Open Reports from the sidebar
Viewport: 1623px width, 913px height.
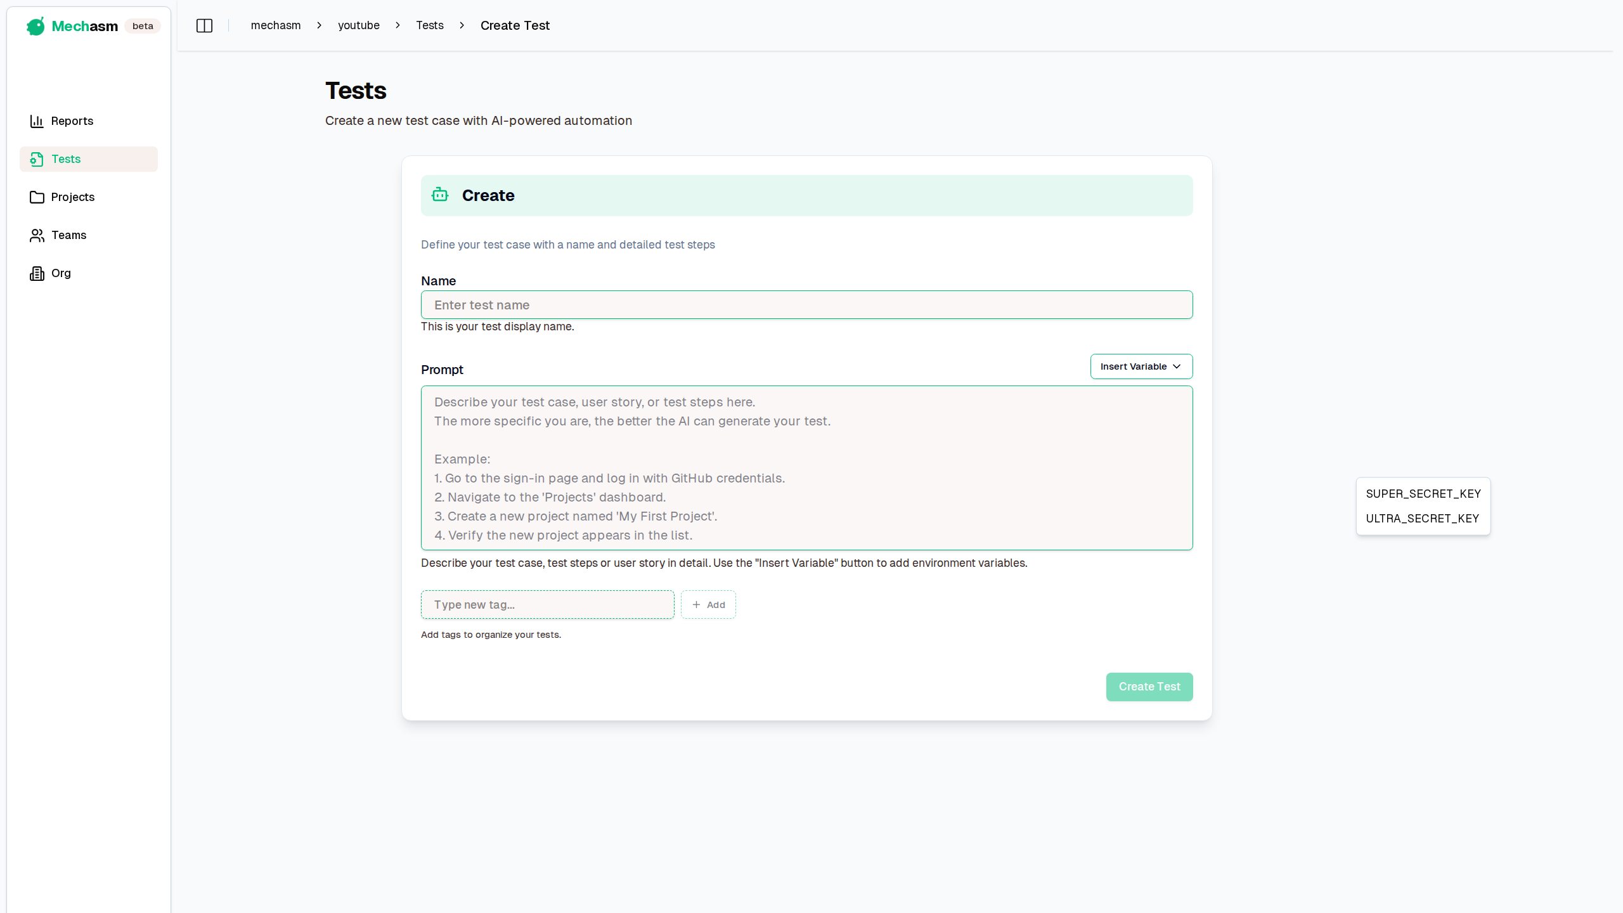point(72,121)
